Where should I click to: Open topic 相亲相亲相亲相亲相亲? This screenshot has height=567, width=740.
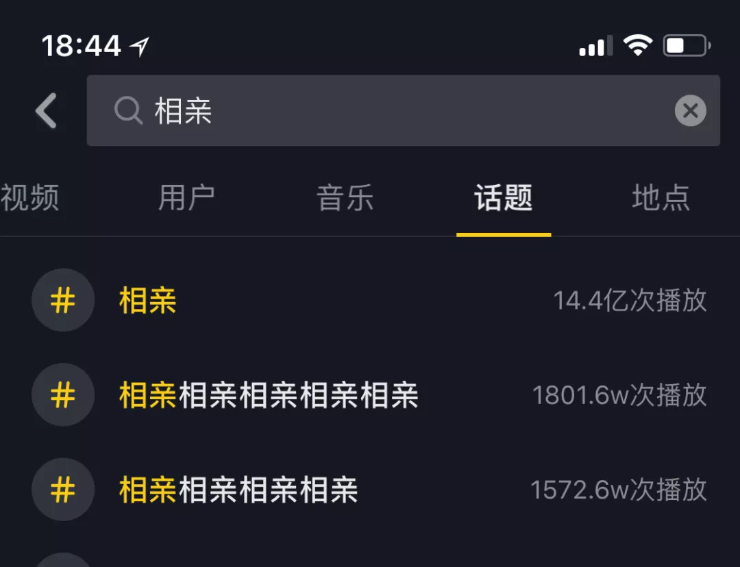tap(269, 395)
